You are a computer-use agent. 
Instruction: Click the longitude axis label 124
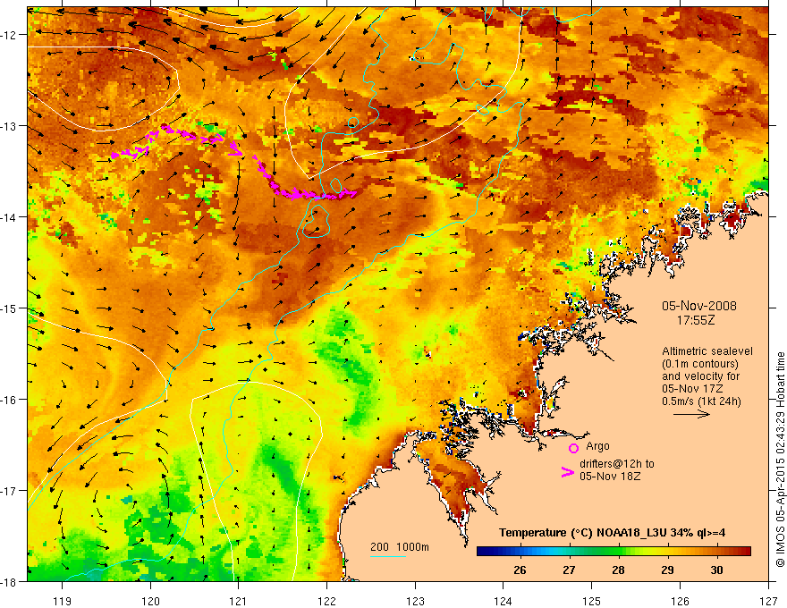pos(504,601)
